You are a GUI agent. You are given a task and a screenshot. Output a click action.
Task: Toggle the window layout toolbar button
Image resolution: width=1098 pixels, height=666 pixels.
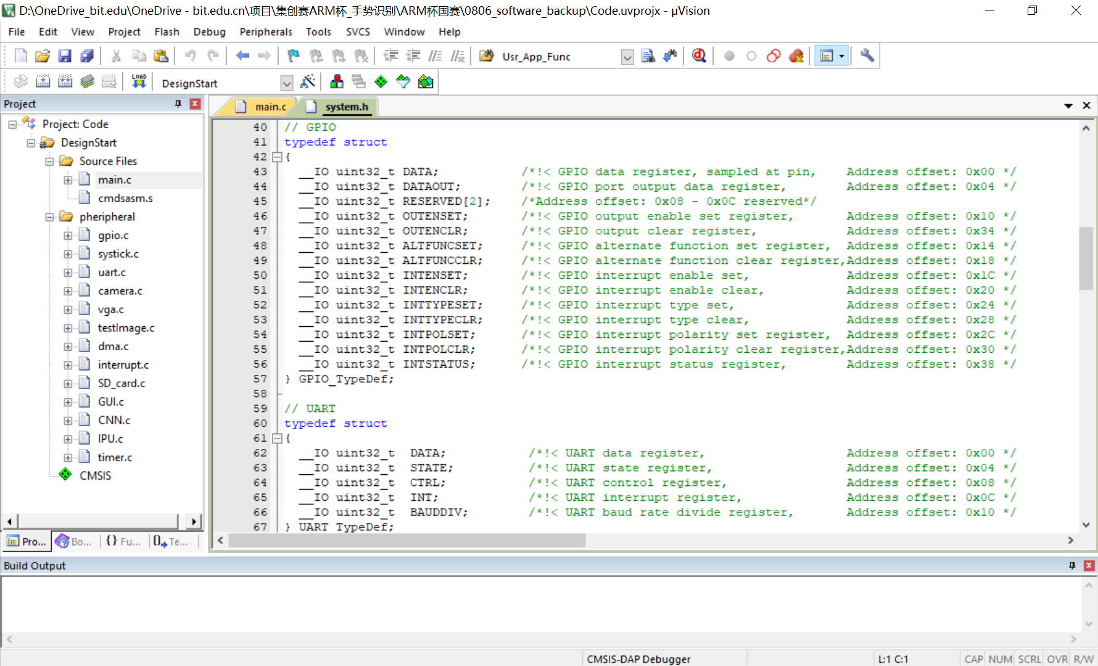click(x=826, y=56)
